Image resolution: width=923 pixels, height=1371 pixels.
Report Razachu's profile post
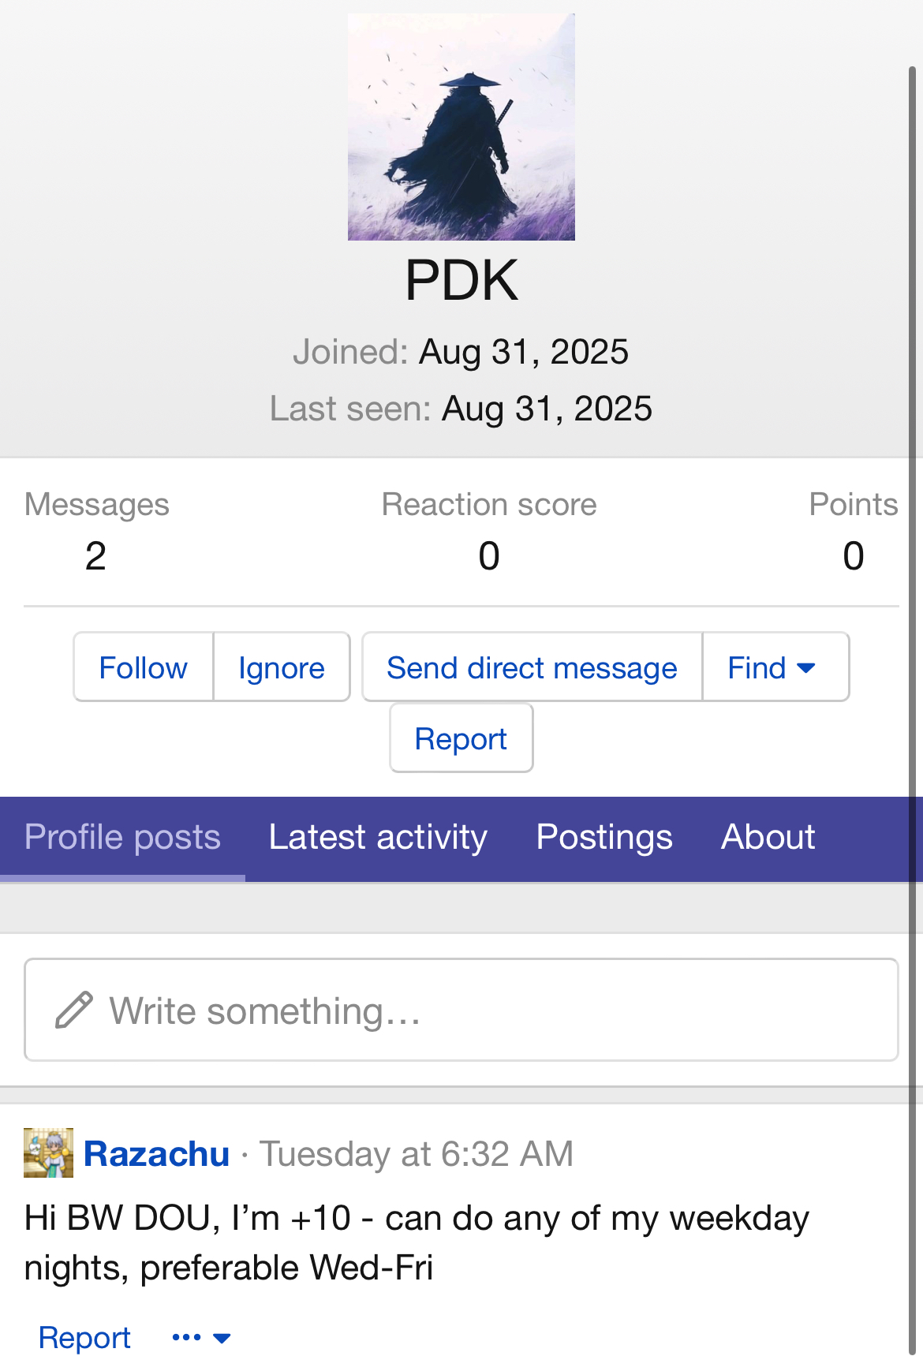[x=84, y=1338]
